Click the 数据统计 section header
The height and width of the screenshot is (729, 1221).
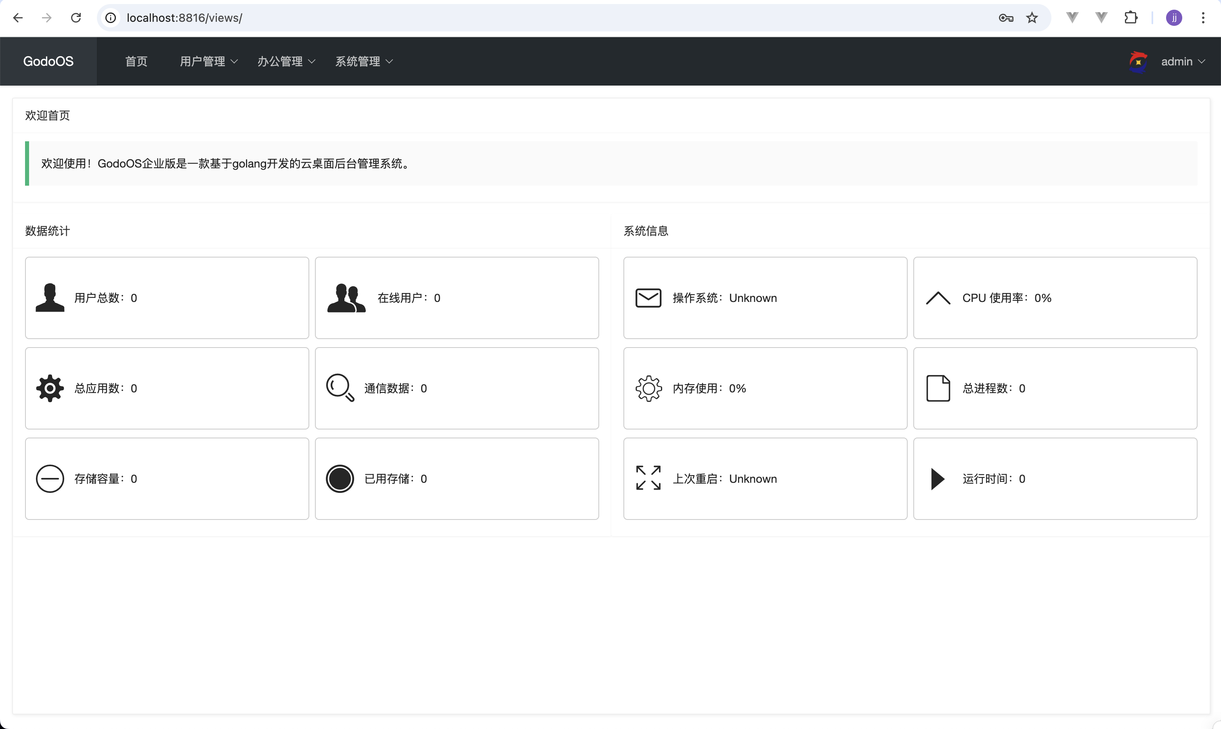tap(48, 231)
